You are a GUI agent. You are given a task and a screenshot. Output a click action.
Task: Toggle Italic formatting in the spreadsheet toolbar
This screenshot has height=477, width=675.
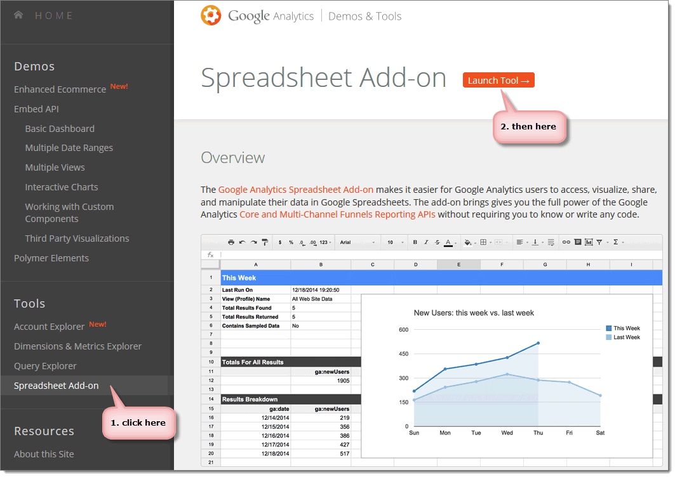pos(426,242)
